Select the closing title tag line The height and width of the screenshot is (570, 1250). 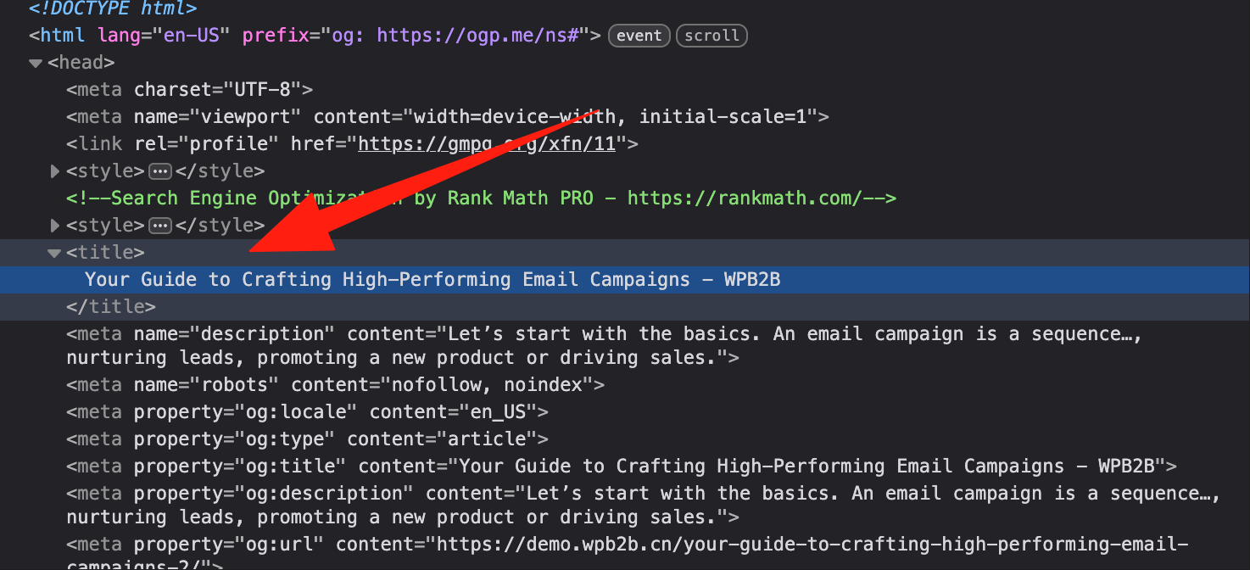(x=111, y=307)
